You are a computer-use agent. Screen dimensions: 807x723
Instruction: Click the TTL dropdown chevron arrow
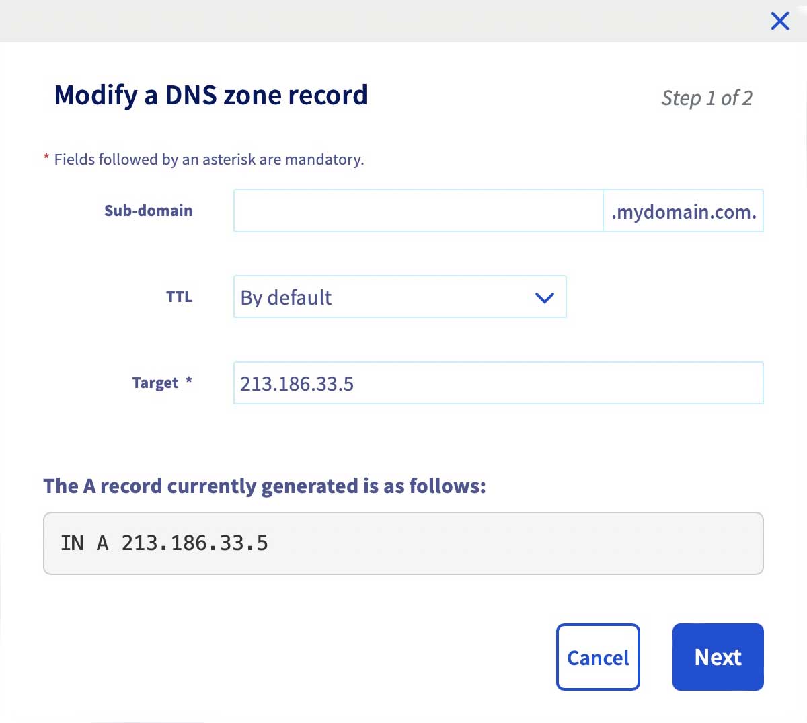click(x=544, y=297)
